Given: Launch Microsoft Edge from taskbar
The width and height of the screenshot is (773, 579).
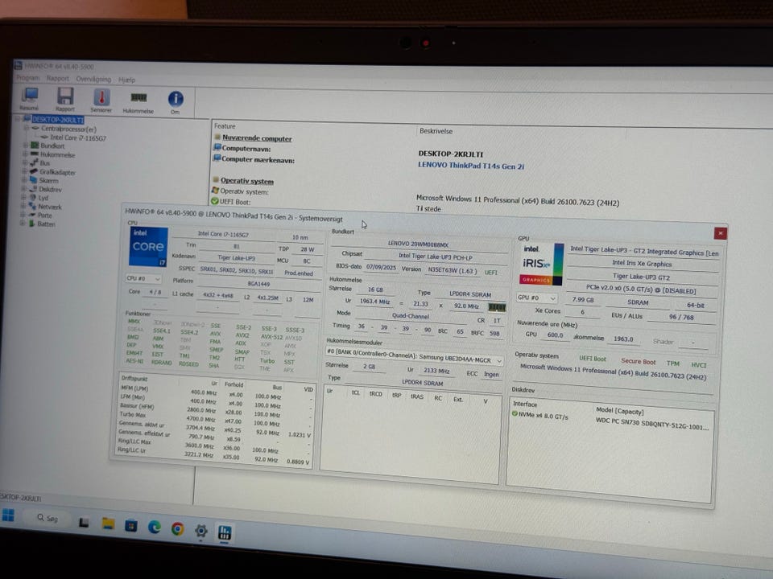Looking at the screenshot, I should 155,527.
